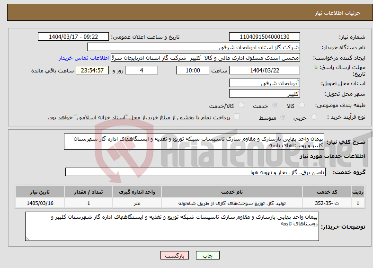
Task: Click the چاپ (print) button
Action: (208, 255)
